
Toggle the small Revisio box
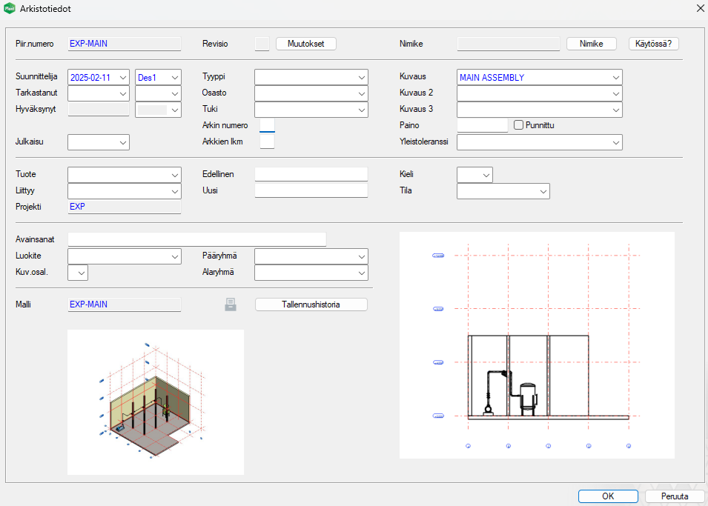tap(262, 44)
